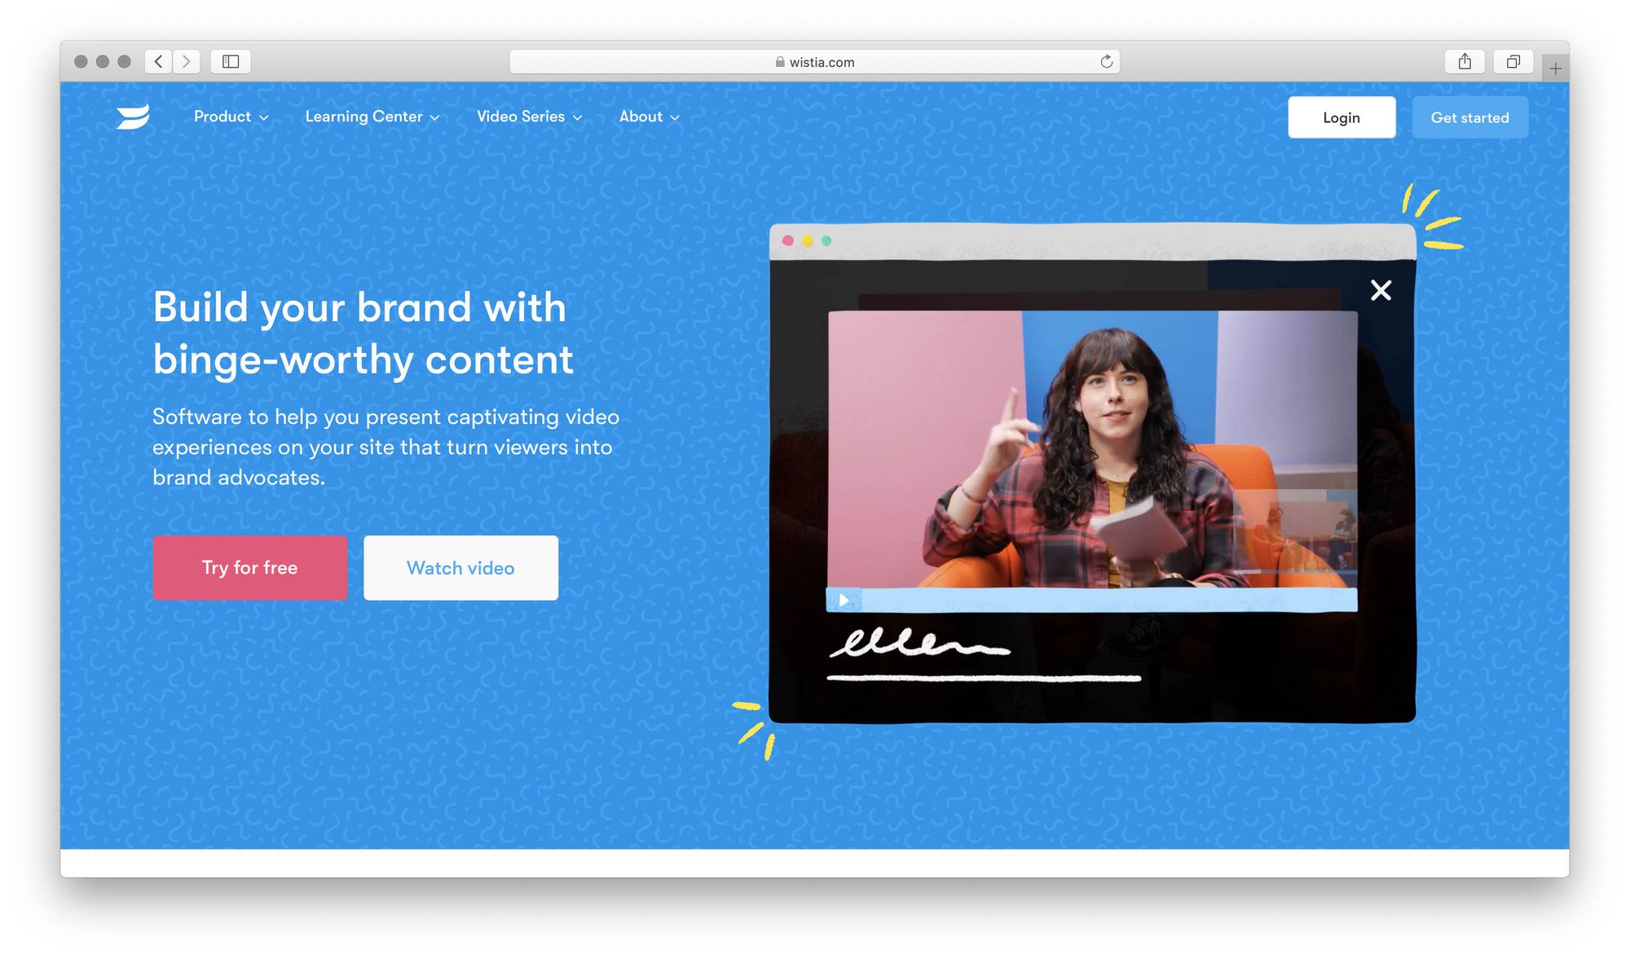Click the browser forward navigation arrow

(186, 60)
